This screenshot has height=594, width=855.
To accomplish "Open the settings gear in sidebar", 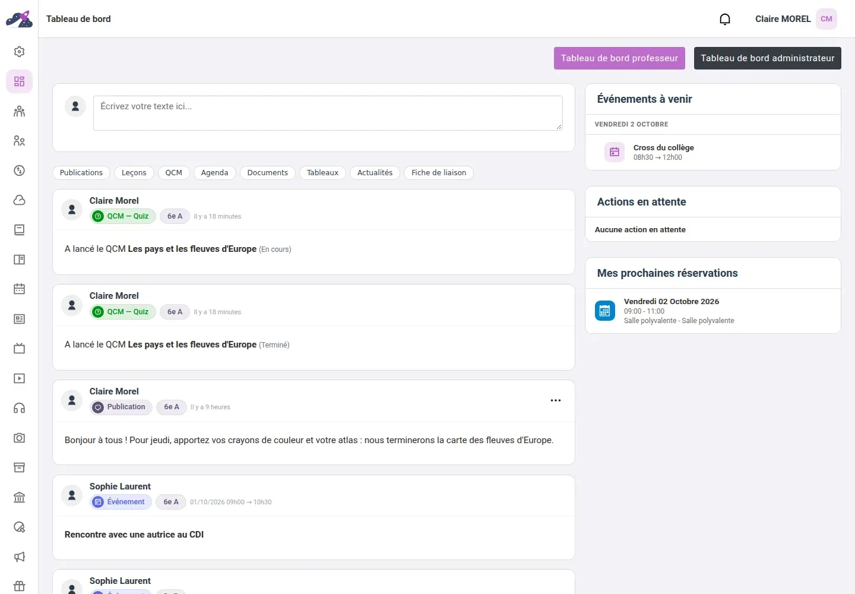I will 19,52.
